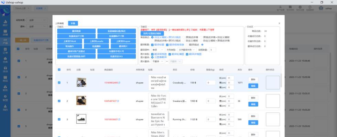Click the blue 编辑 button in row 1
The height and width of the screenshot is (137, 337).
pos(253,86)
